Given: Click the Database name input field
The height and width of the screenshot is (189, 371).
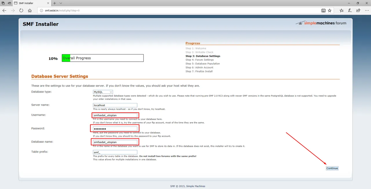Looking at the screenshot, I should (x=115, y=142).
